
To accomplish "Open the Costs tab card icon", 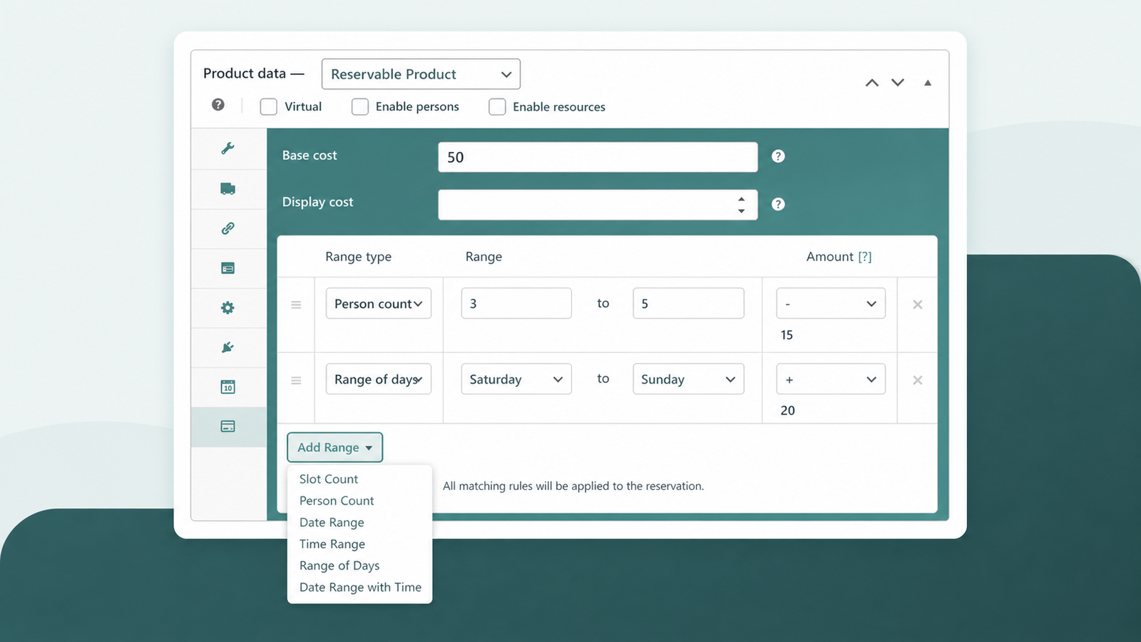I will point(227,427).
